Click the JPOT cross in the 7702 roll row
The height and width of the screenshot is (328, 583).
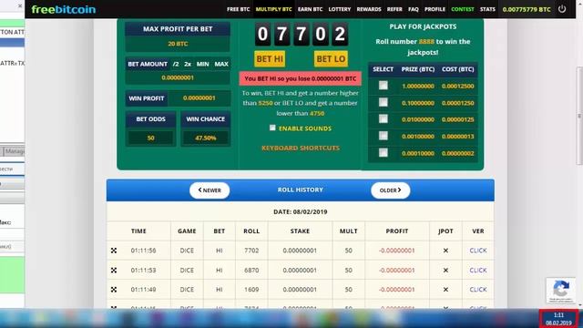[445, 251]
